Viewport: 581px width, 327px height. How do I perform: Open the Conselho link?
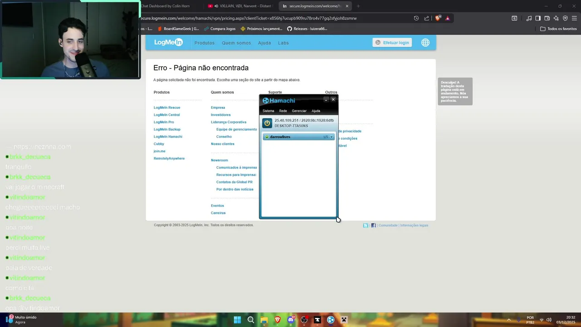pos(224,137)
